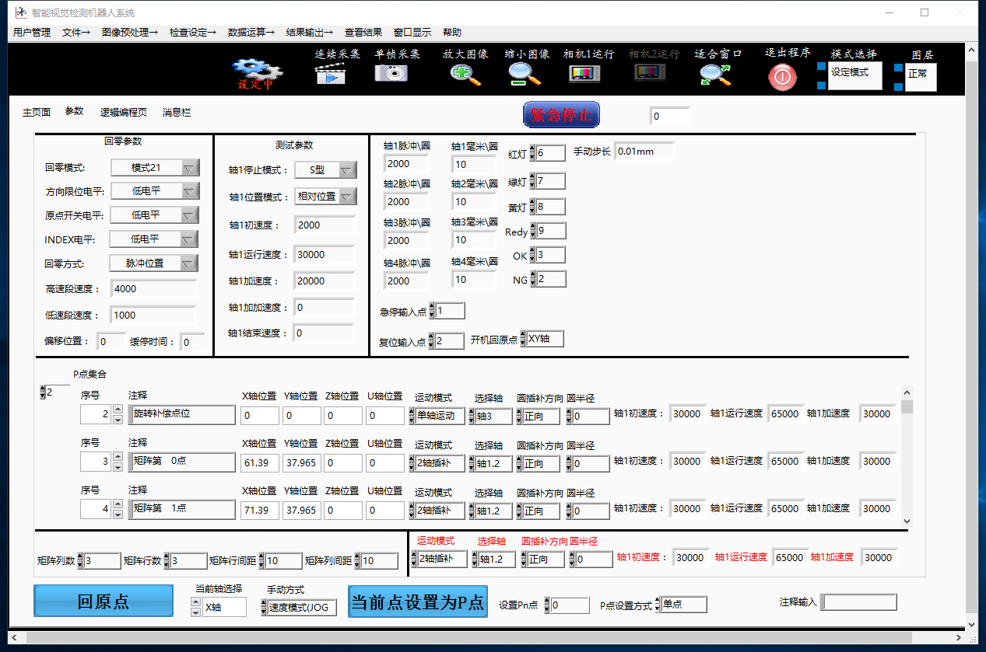Click the 缩小图像 zoom-out magnifier
986x652 pixels.
[x=525, y=74]
